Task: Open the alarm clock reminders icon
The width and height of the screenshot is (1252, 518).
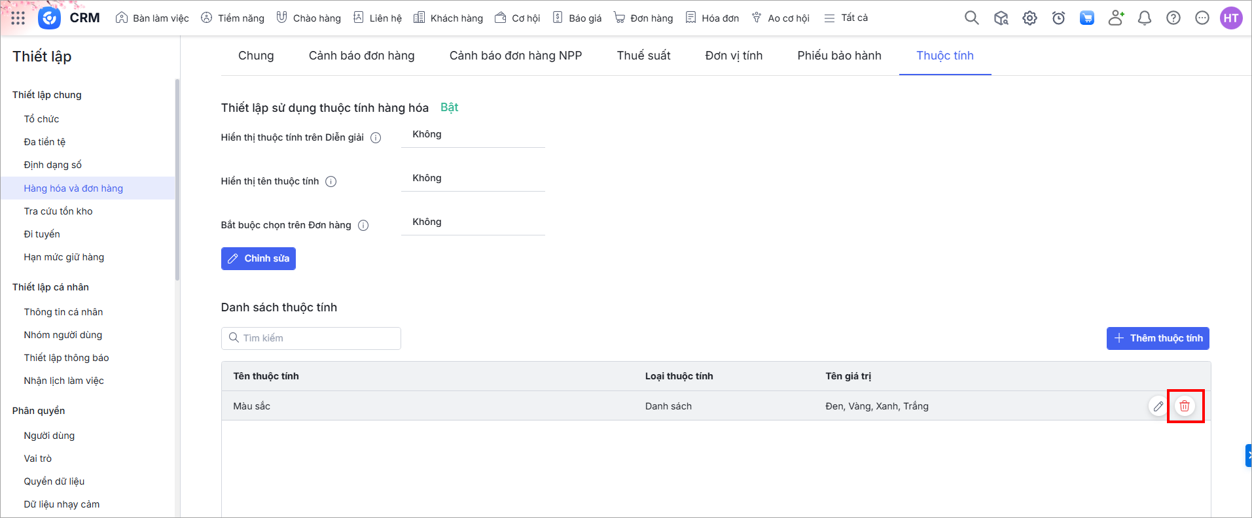Action: (x=1058, y=18)
